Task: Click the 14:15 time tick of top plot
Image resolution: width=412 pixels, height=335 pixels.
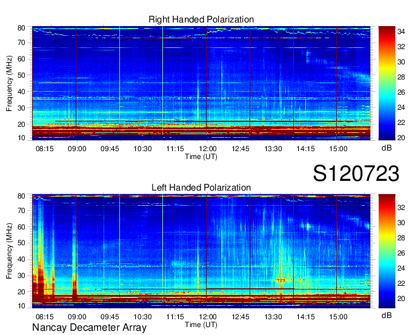Action: pos(305,149)
